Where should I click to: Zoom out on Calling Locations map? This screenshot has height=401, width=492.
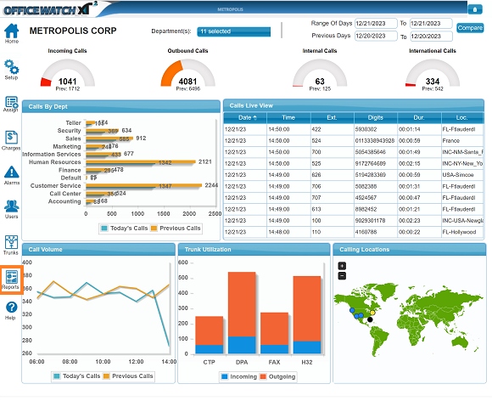[x=342, y=276]
